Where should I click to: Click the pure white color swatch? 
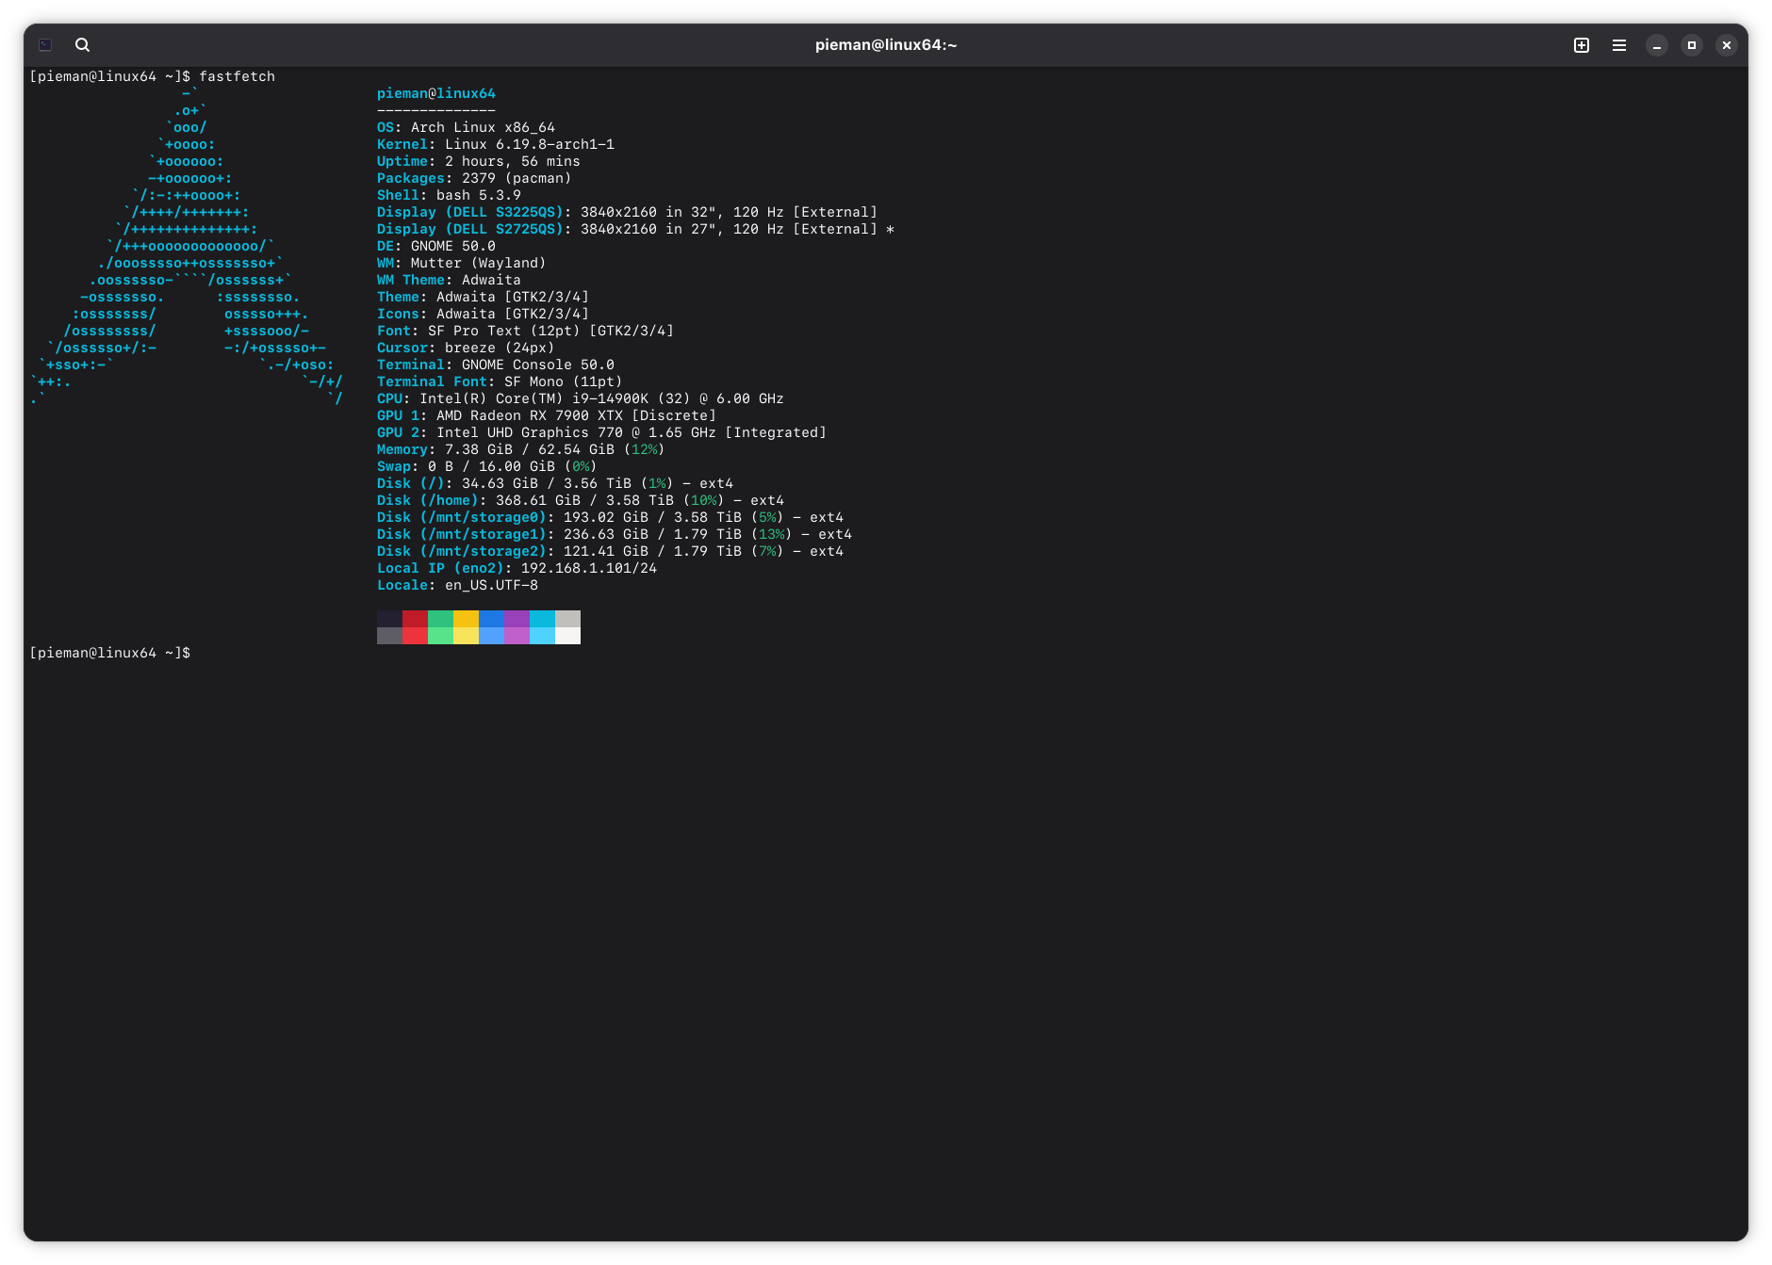pos(567,636)
